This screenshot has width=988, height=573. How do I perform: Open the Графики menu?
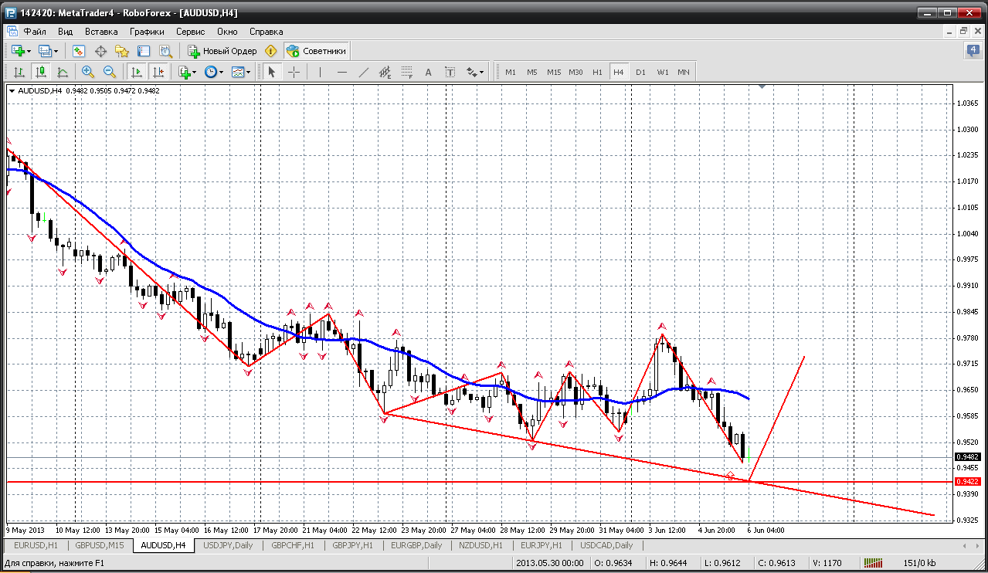pos(147,32)
